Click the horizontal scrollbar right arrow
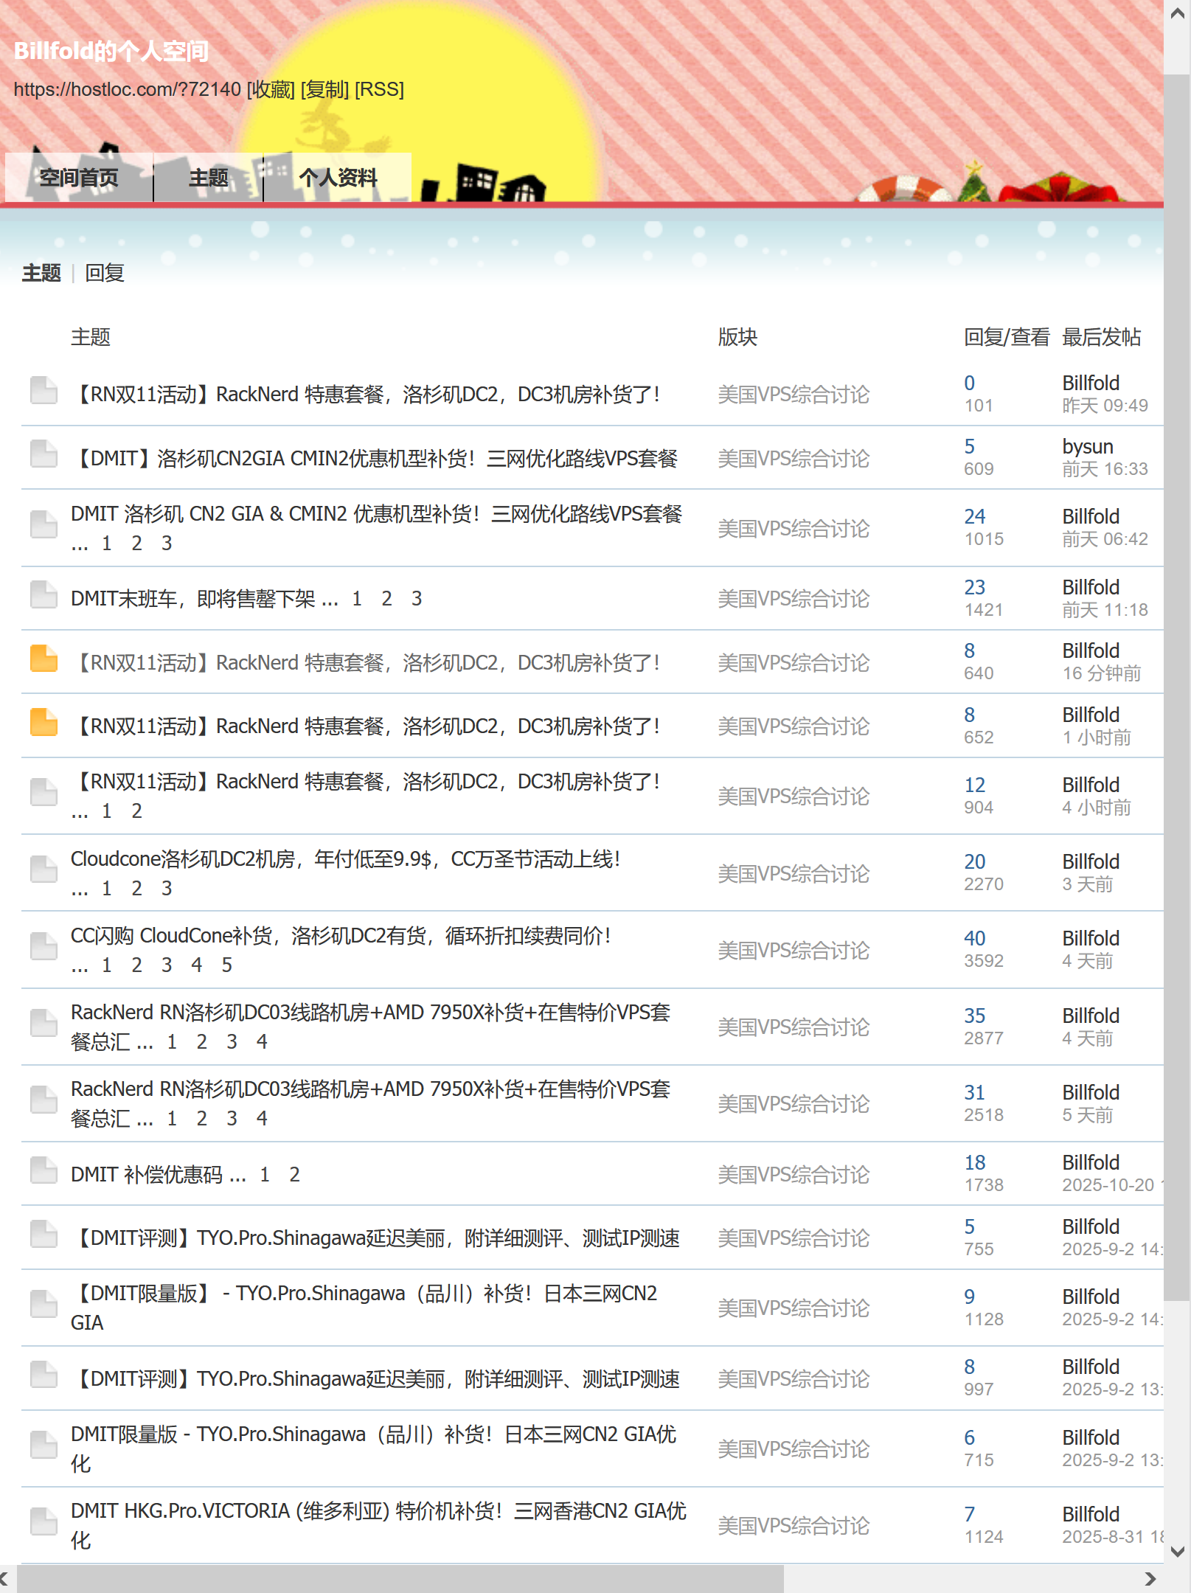The width and height of the screenshot is (1191, 1593). 1150,1579
